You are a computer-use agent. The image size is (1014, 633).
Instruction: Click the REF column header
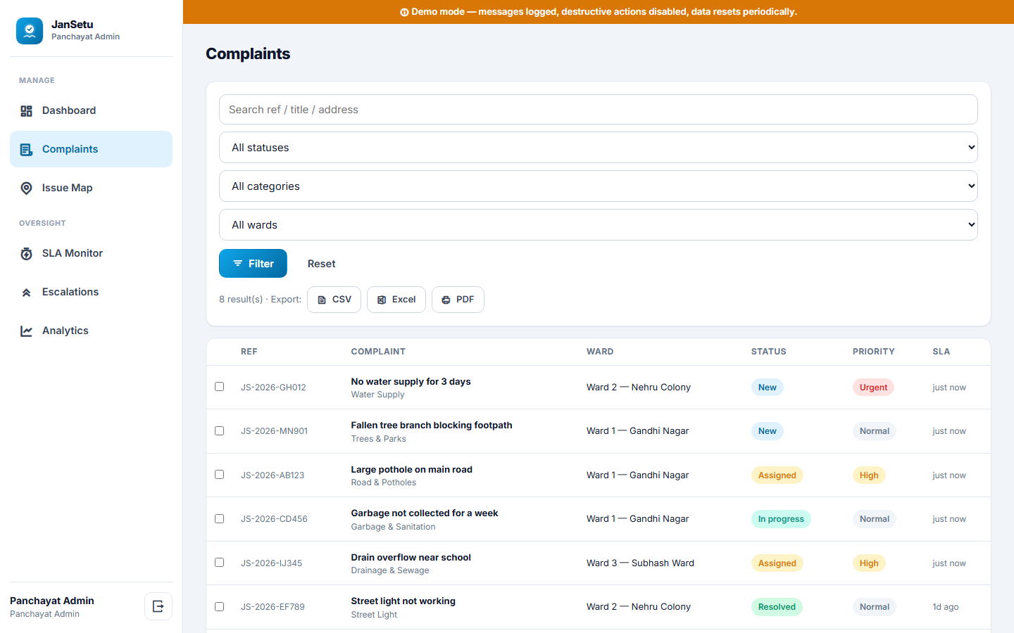pos(249,352)
